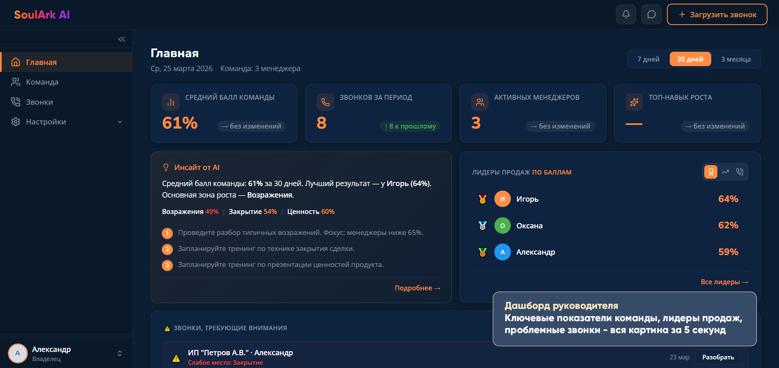The height and width of the screenshot is (368, 779).
Task: Expand the Настройки submenu chevron
Action: click(x=120, y=122)
